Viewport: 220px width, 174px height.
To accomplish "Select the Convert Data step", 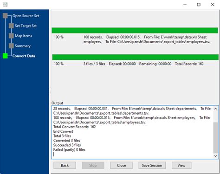I will (24, 56).
